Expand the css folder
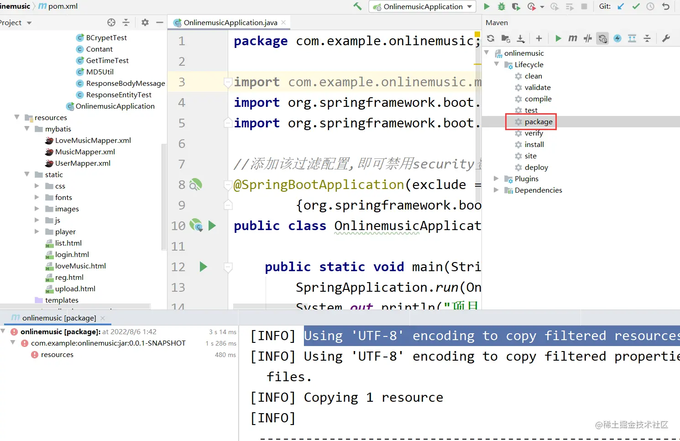Image resolution: width=680 pixels, height=441 pixels. coord(37,186)
